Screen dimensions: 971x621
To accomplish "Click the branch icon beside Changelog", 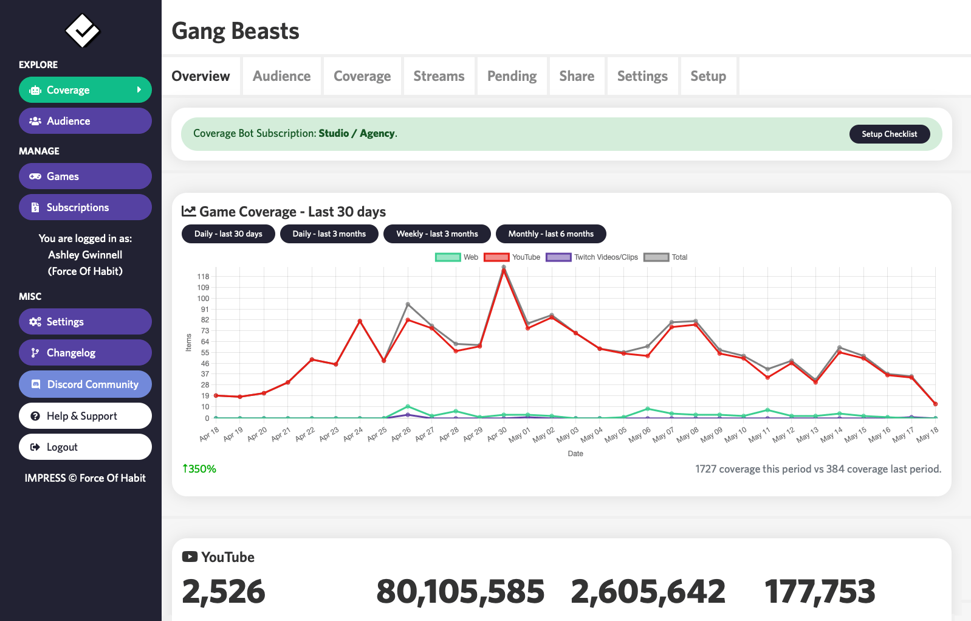I will point(35,353).
